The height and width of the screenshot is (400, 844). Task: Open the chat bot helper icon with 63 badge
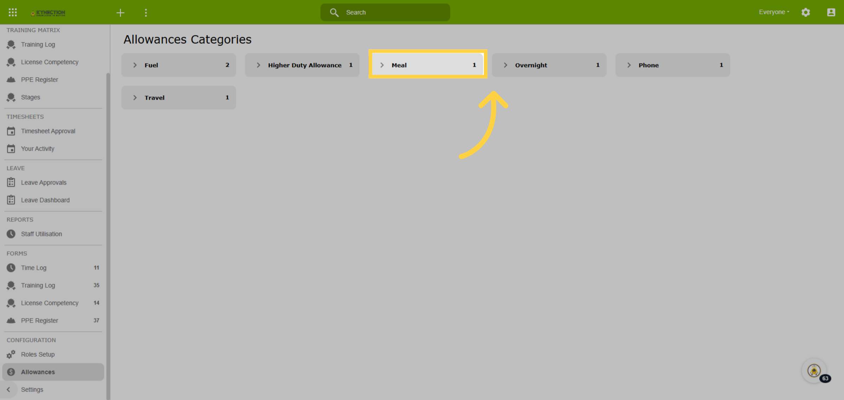pyautogui.click(x=814, y=371)
